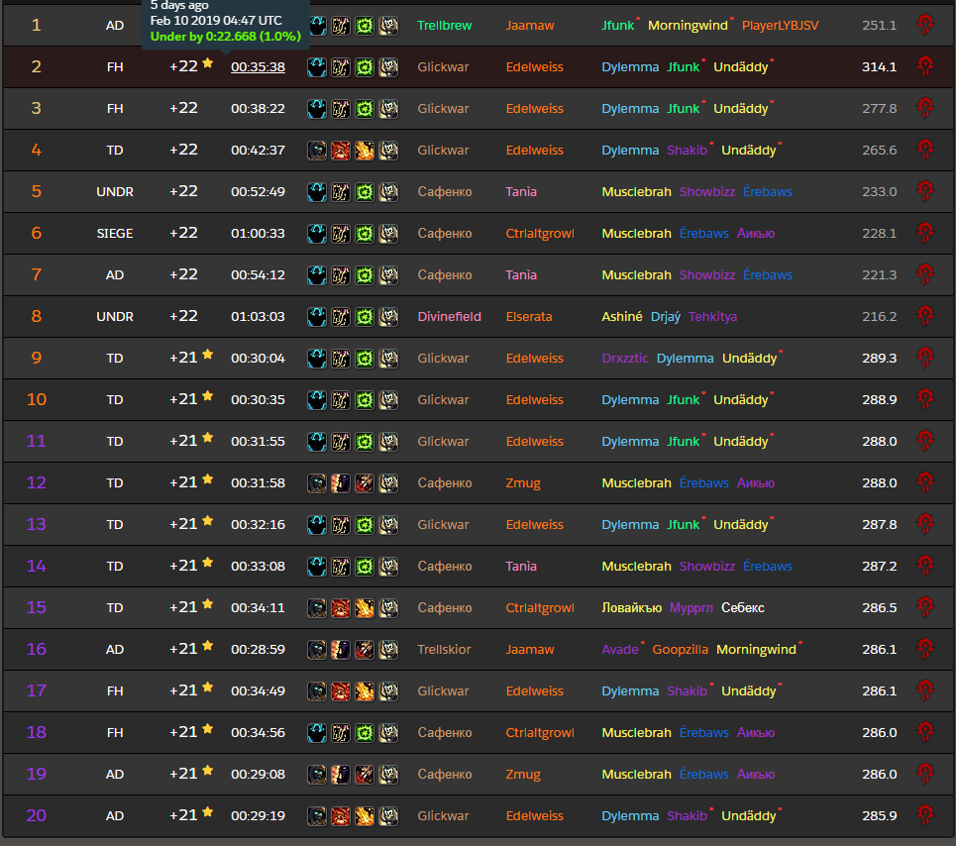Click the last affix icon in rank 8 row

[x=388, y=316]
